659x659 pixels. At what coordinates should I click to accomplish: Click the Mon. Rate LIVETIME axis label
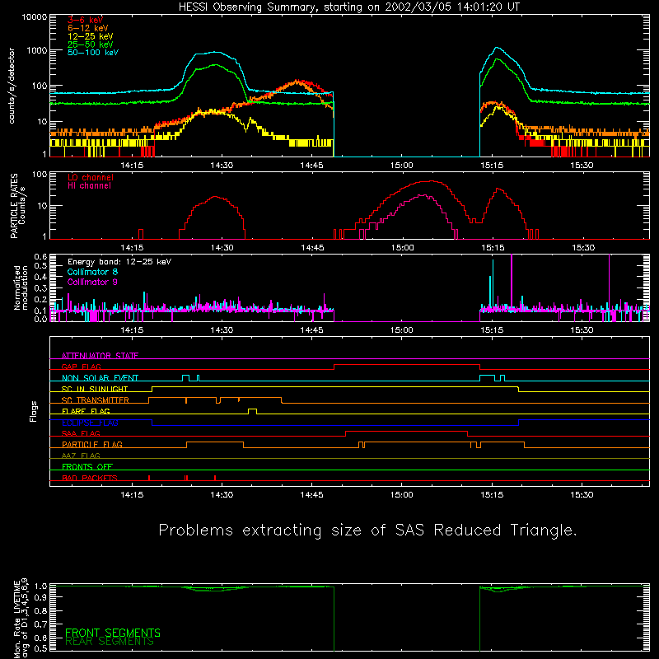pyautogui.click(x=21, y=619)
